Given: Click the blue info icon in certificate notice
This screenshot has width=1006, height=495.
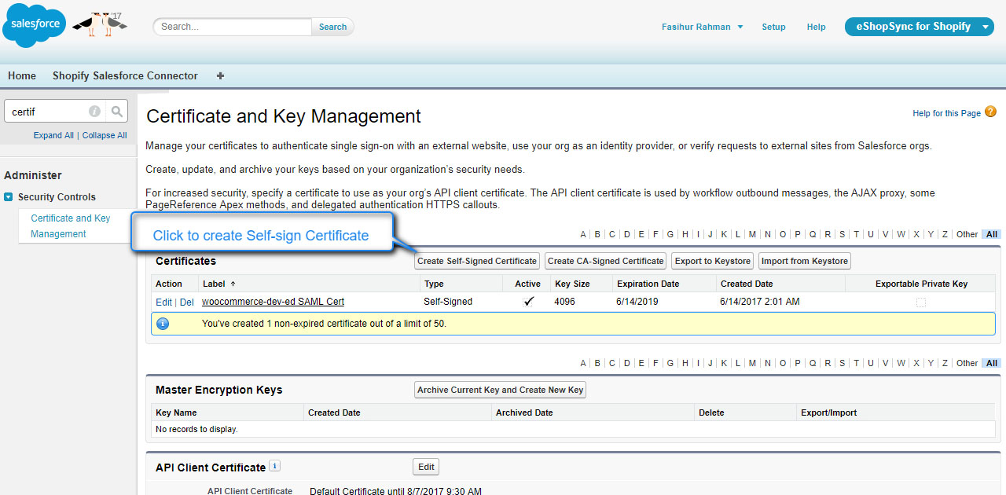Looking at the screenshot, I should [163, 323].
